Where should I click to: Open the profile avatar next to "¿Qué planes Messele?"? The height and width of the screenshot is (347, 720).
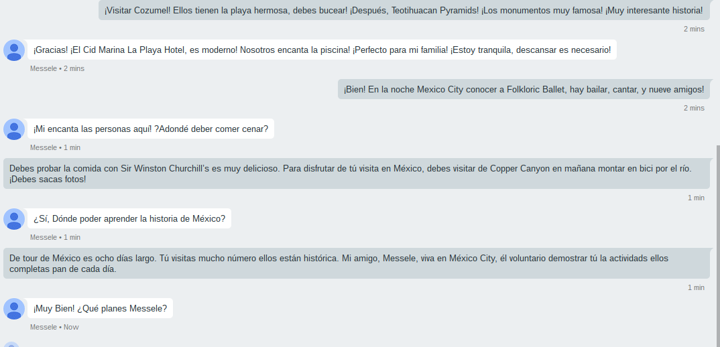click(x=14, y=309)
